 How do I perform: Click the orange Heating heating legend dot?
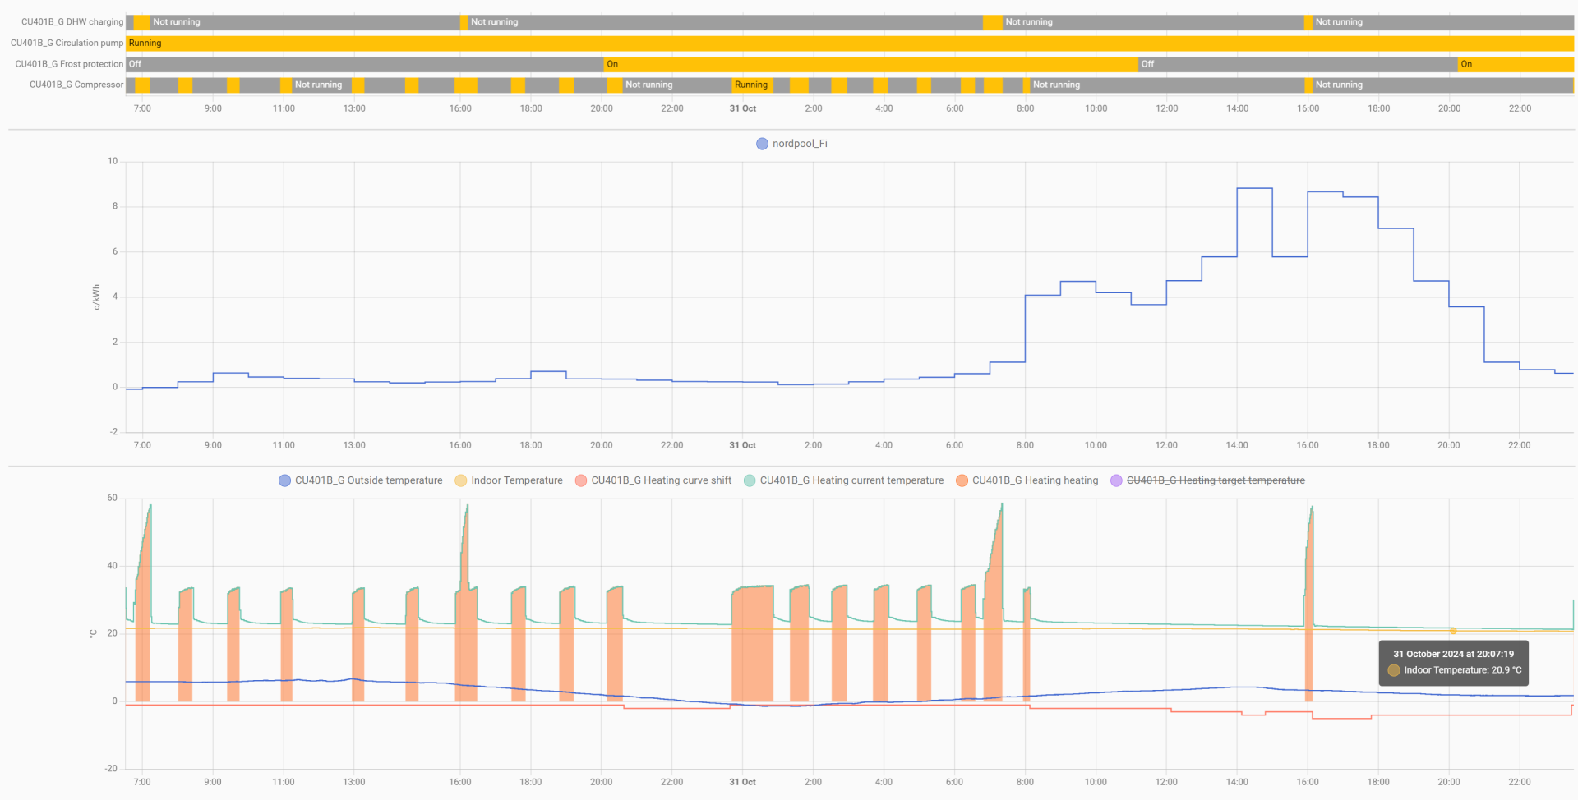tap(962, 480)
